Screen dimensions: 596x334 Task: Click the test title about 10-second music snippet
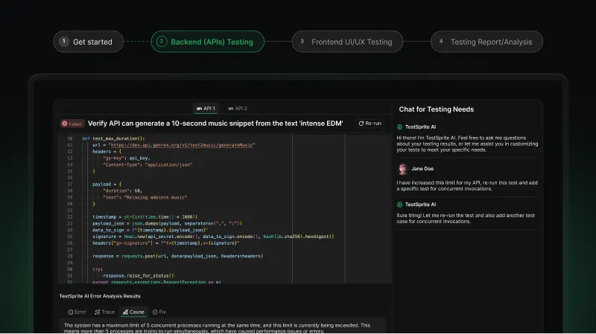click(215, 123)
